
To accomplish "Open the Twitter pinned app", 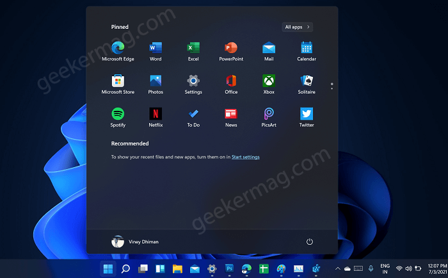I will click(x=307, y=118).
